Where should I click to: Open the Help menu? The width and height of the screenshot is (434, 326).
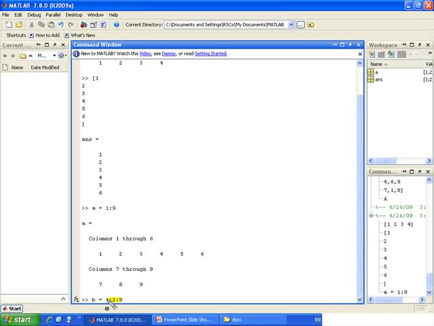click(113, 15)
